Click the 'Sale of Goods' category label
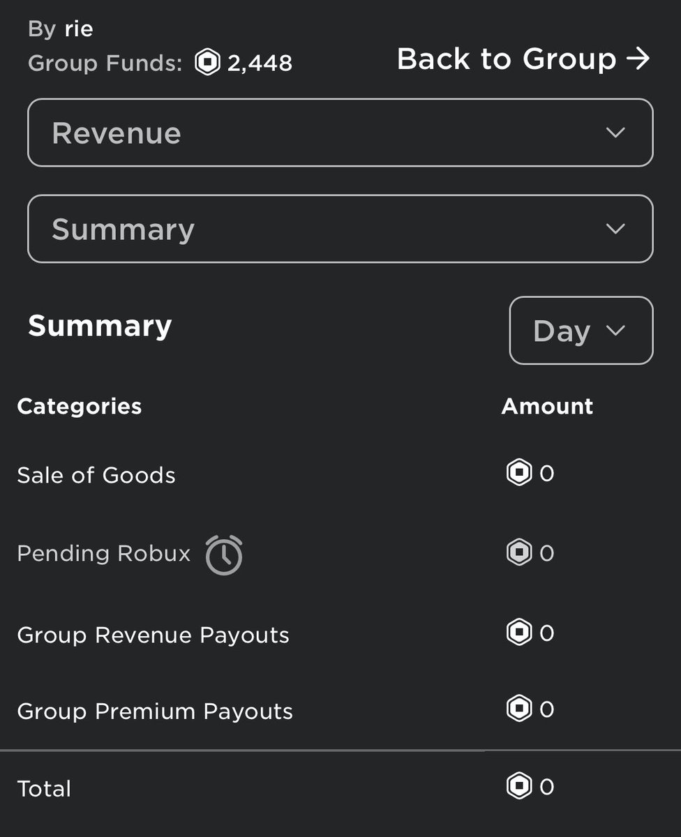Viewport: 681px width, 837px height. (96, 476)
